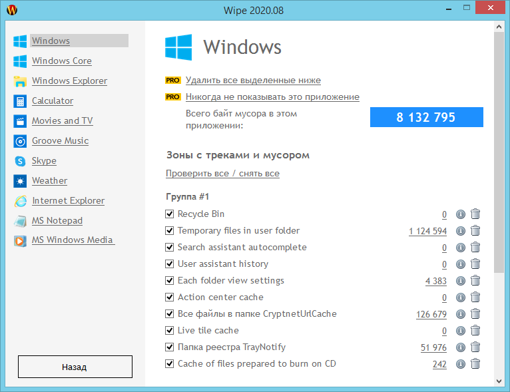This screenshot has width=510, height=392.
Task: Wipe Each folder view settings with trash icon
Action: tap(475, 280)
